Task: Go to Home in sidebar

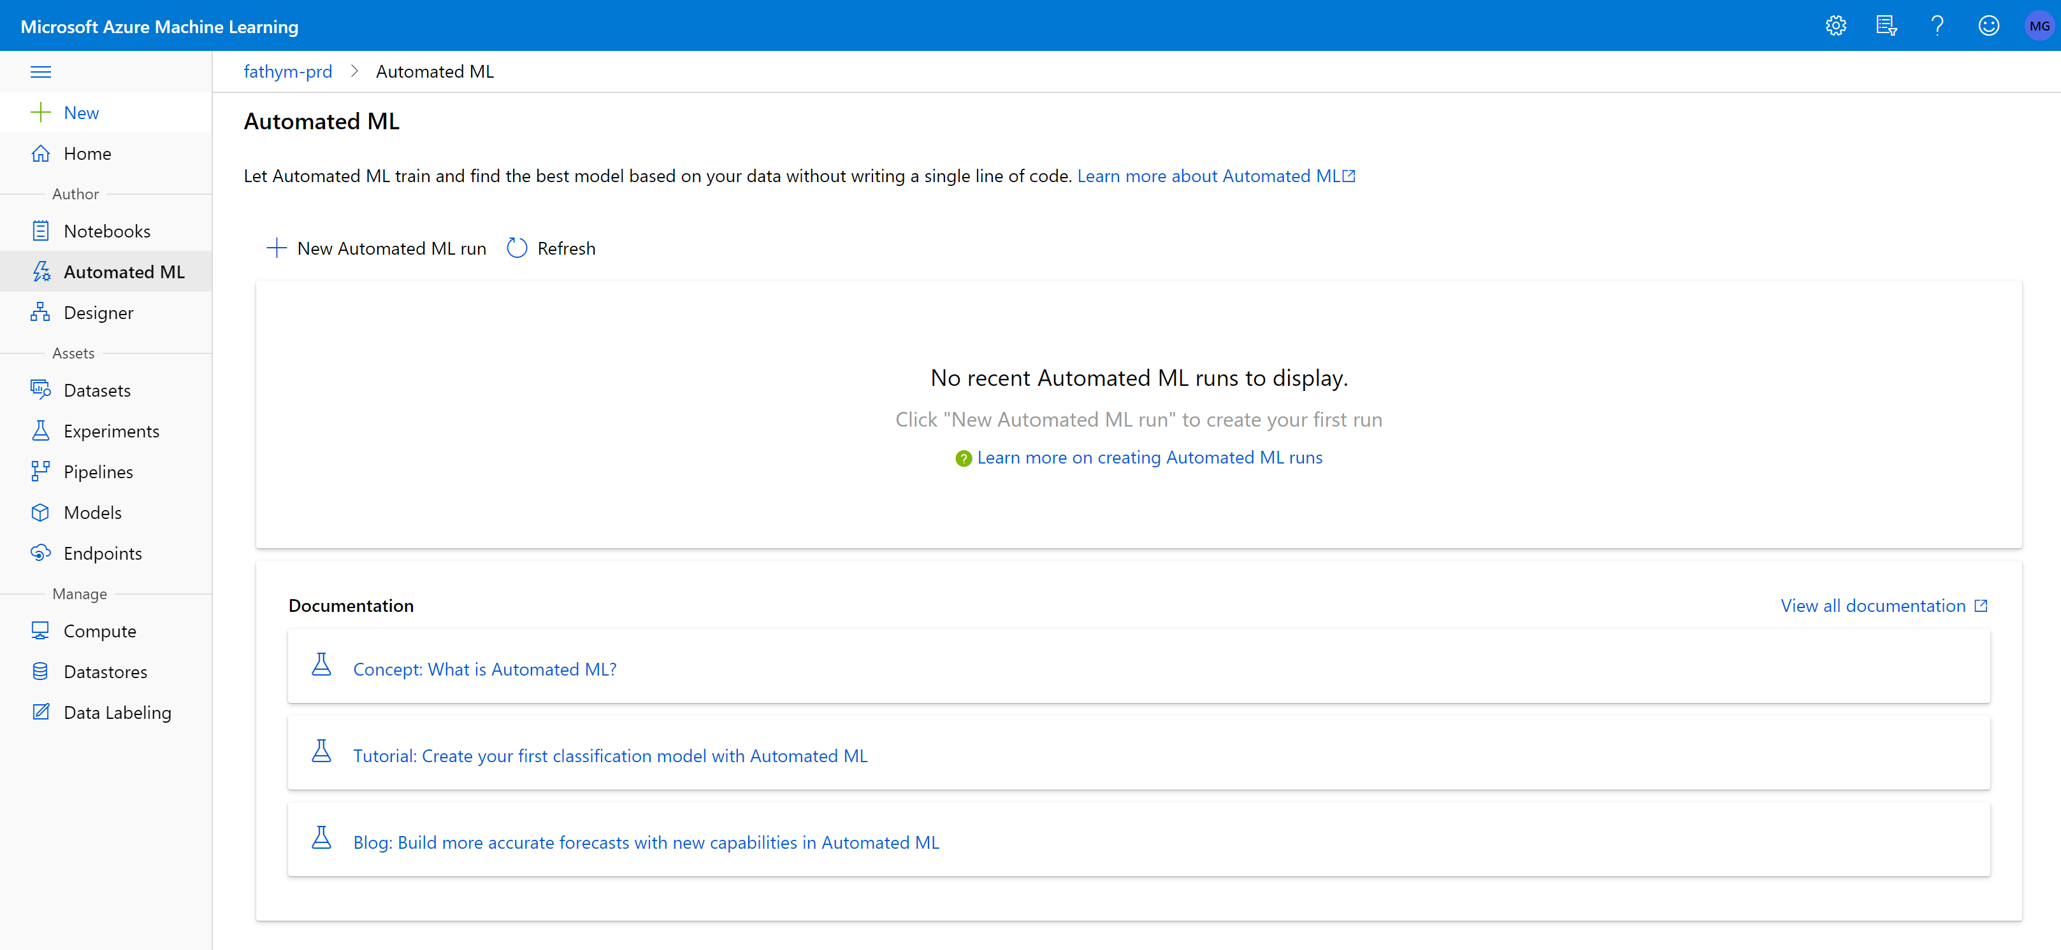Action: [87, 153]
